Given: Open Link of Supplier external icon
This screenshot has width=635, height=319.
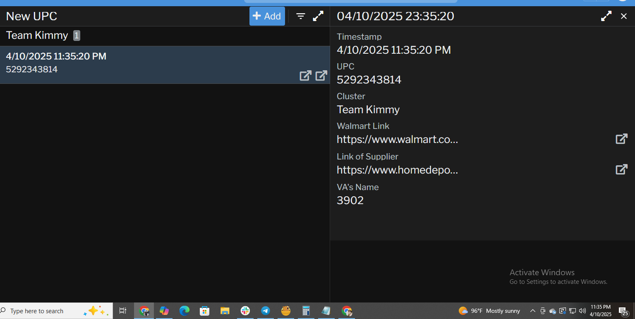Looking at the screenshot, I should (621, 169).
